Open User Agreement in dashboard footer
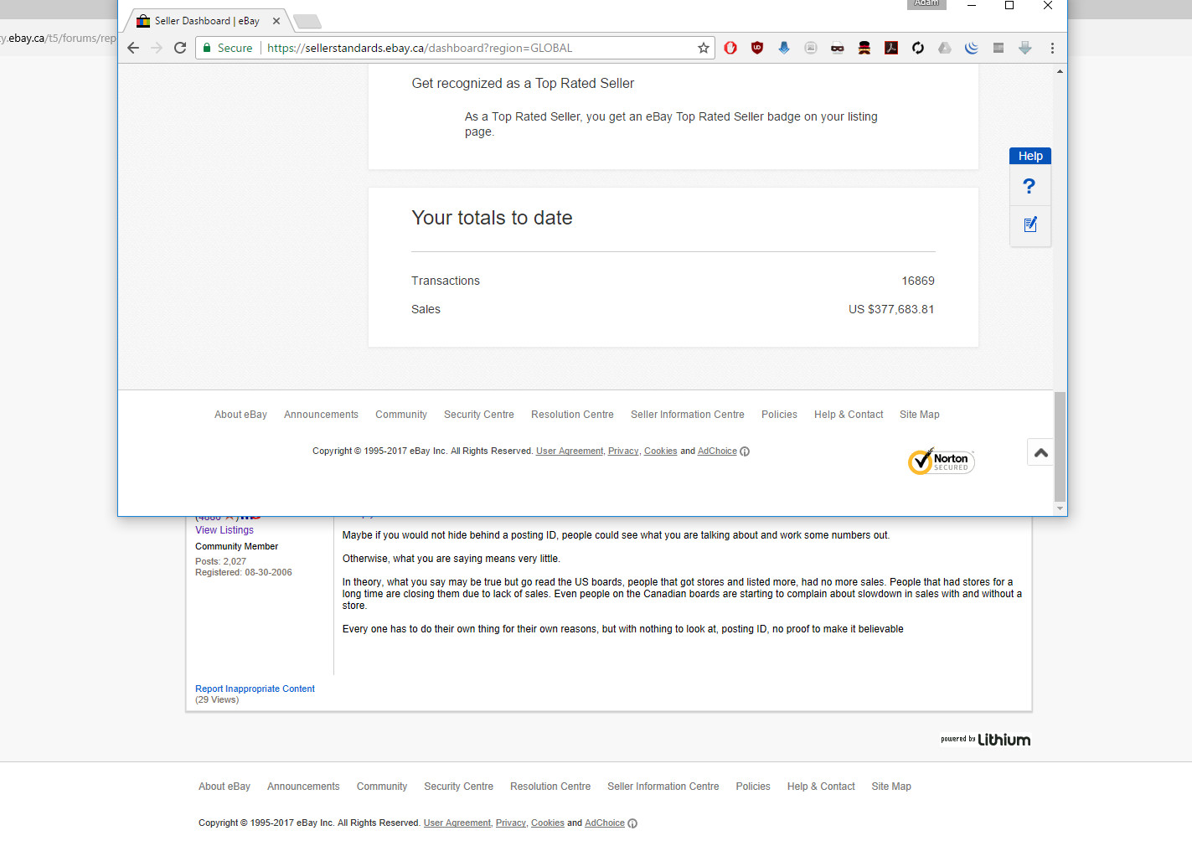The width and height of the screenshot is (1192, 846). tap(570, 451)
